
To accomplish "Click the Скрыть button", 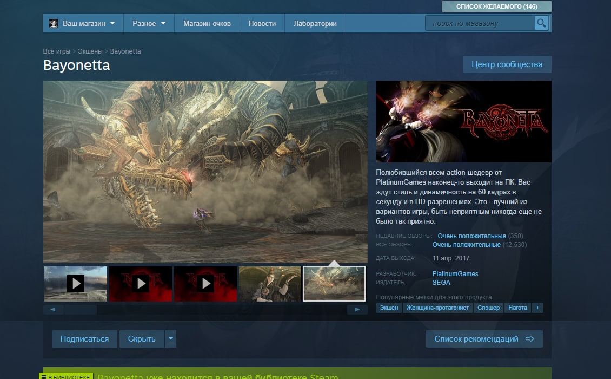I will pyautogui.click(x=142, y=339).
